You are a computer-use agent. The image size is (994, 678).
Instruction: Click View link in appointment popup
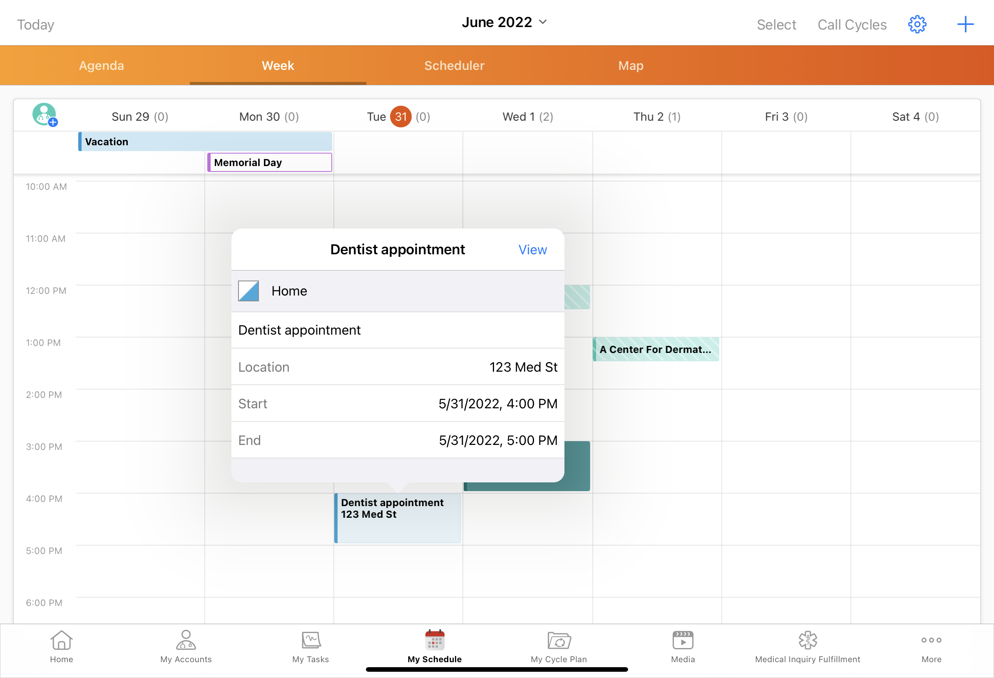point(532,250)
